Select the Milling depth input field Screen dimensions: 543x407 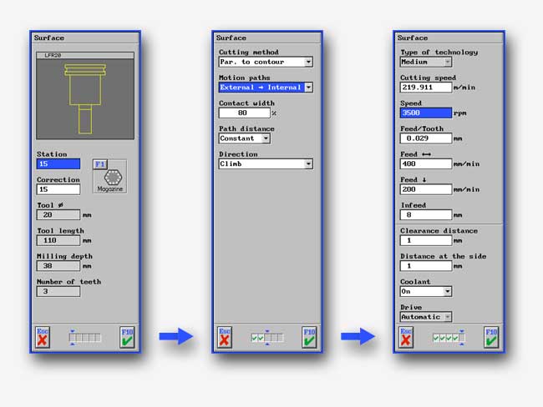58,266
